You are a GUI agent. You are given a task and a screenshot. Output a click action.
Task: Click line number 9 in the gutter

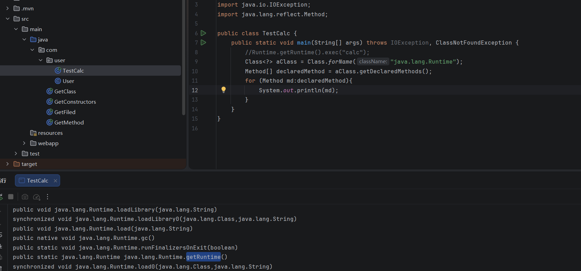[196, 62]
